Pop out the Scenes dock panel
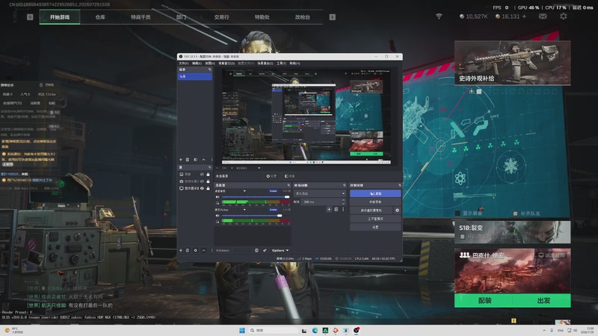This screenshot has width=598, height=336. pyautogui.click(x=209, y=69)
